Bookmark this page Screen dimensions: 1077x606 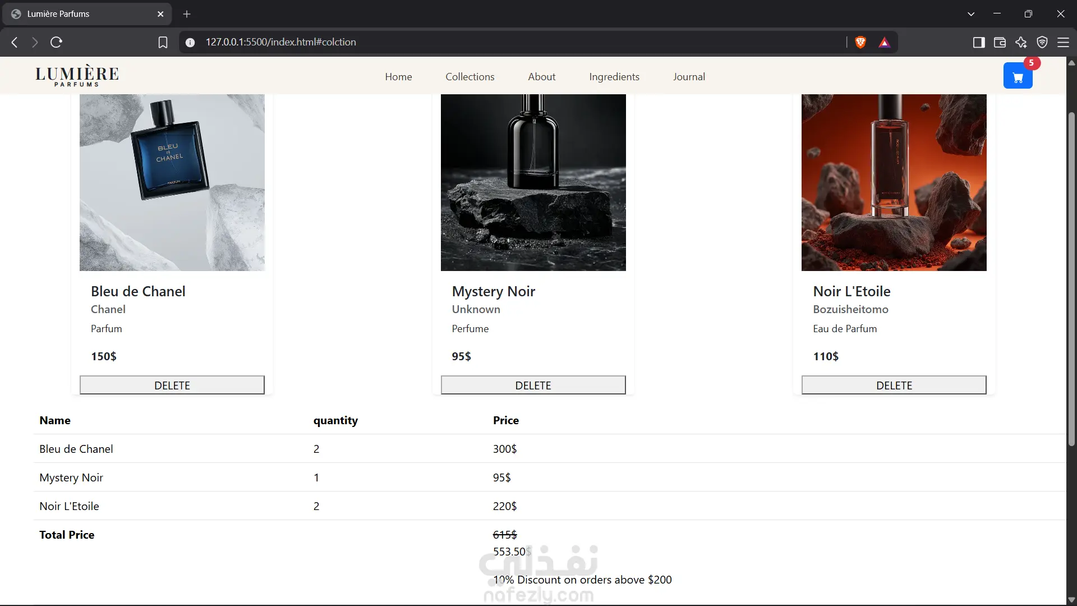pos(163,42)
